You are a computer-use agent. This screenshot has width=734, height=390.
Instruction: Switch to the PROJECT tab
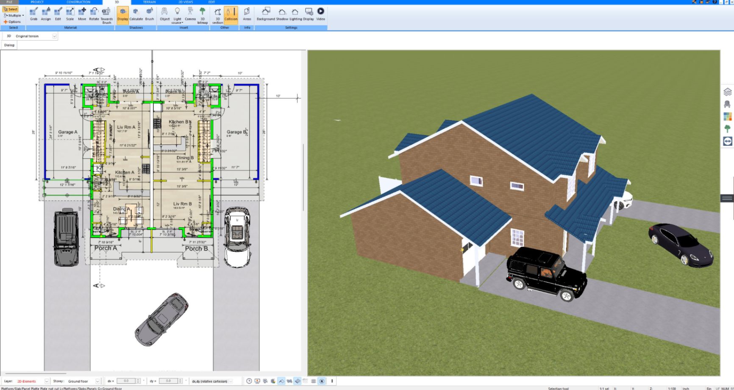(x=37, y=2)
